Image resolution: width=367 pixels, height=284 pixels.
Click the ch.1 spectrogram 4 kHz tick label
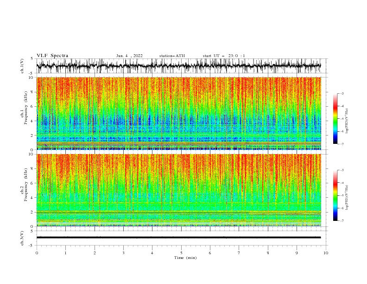32,121
